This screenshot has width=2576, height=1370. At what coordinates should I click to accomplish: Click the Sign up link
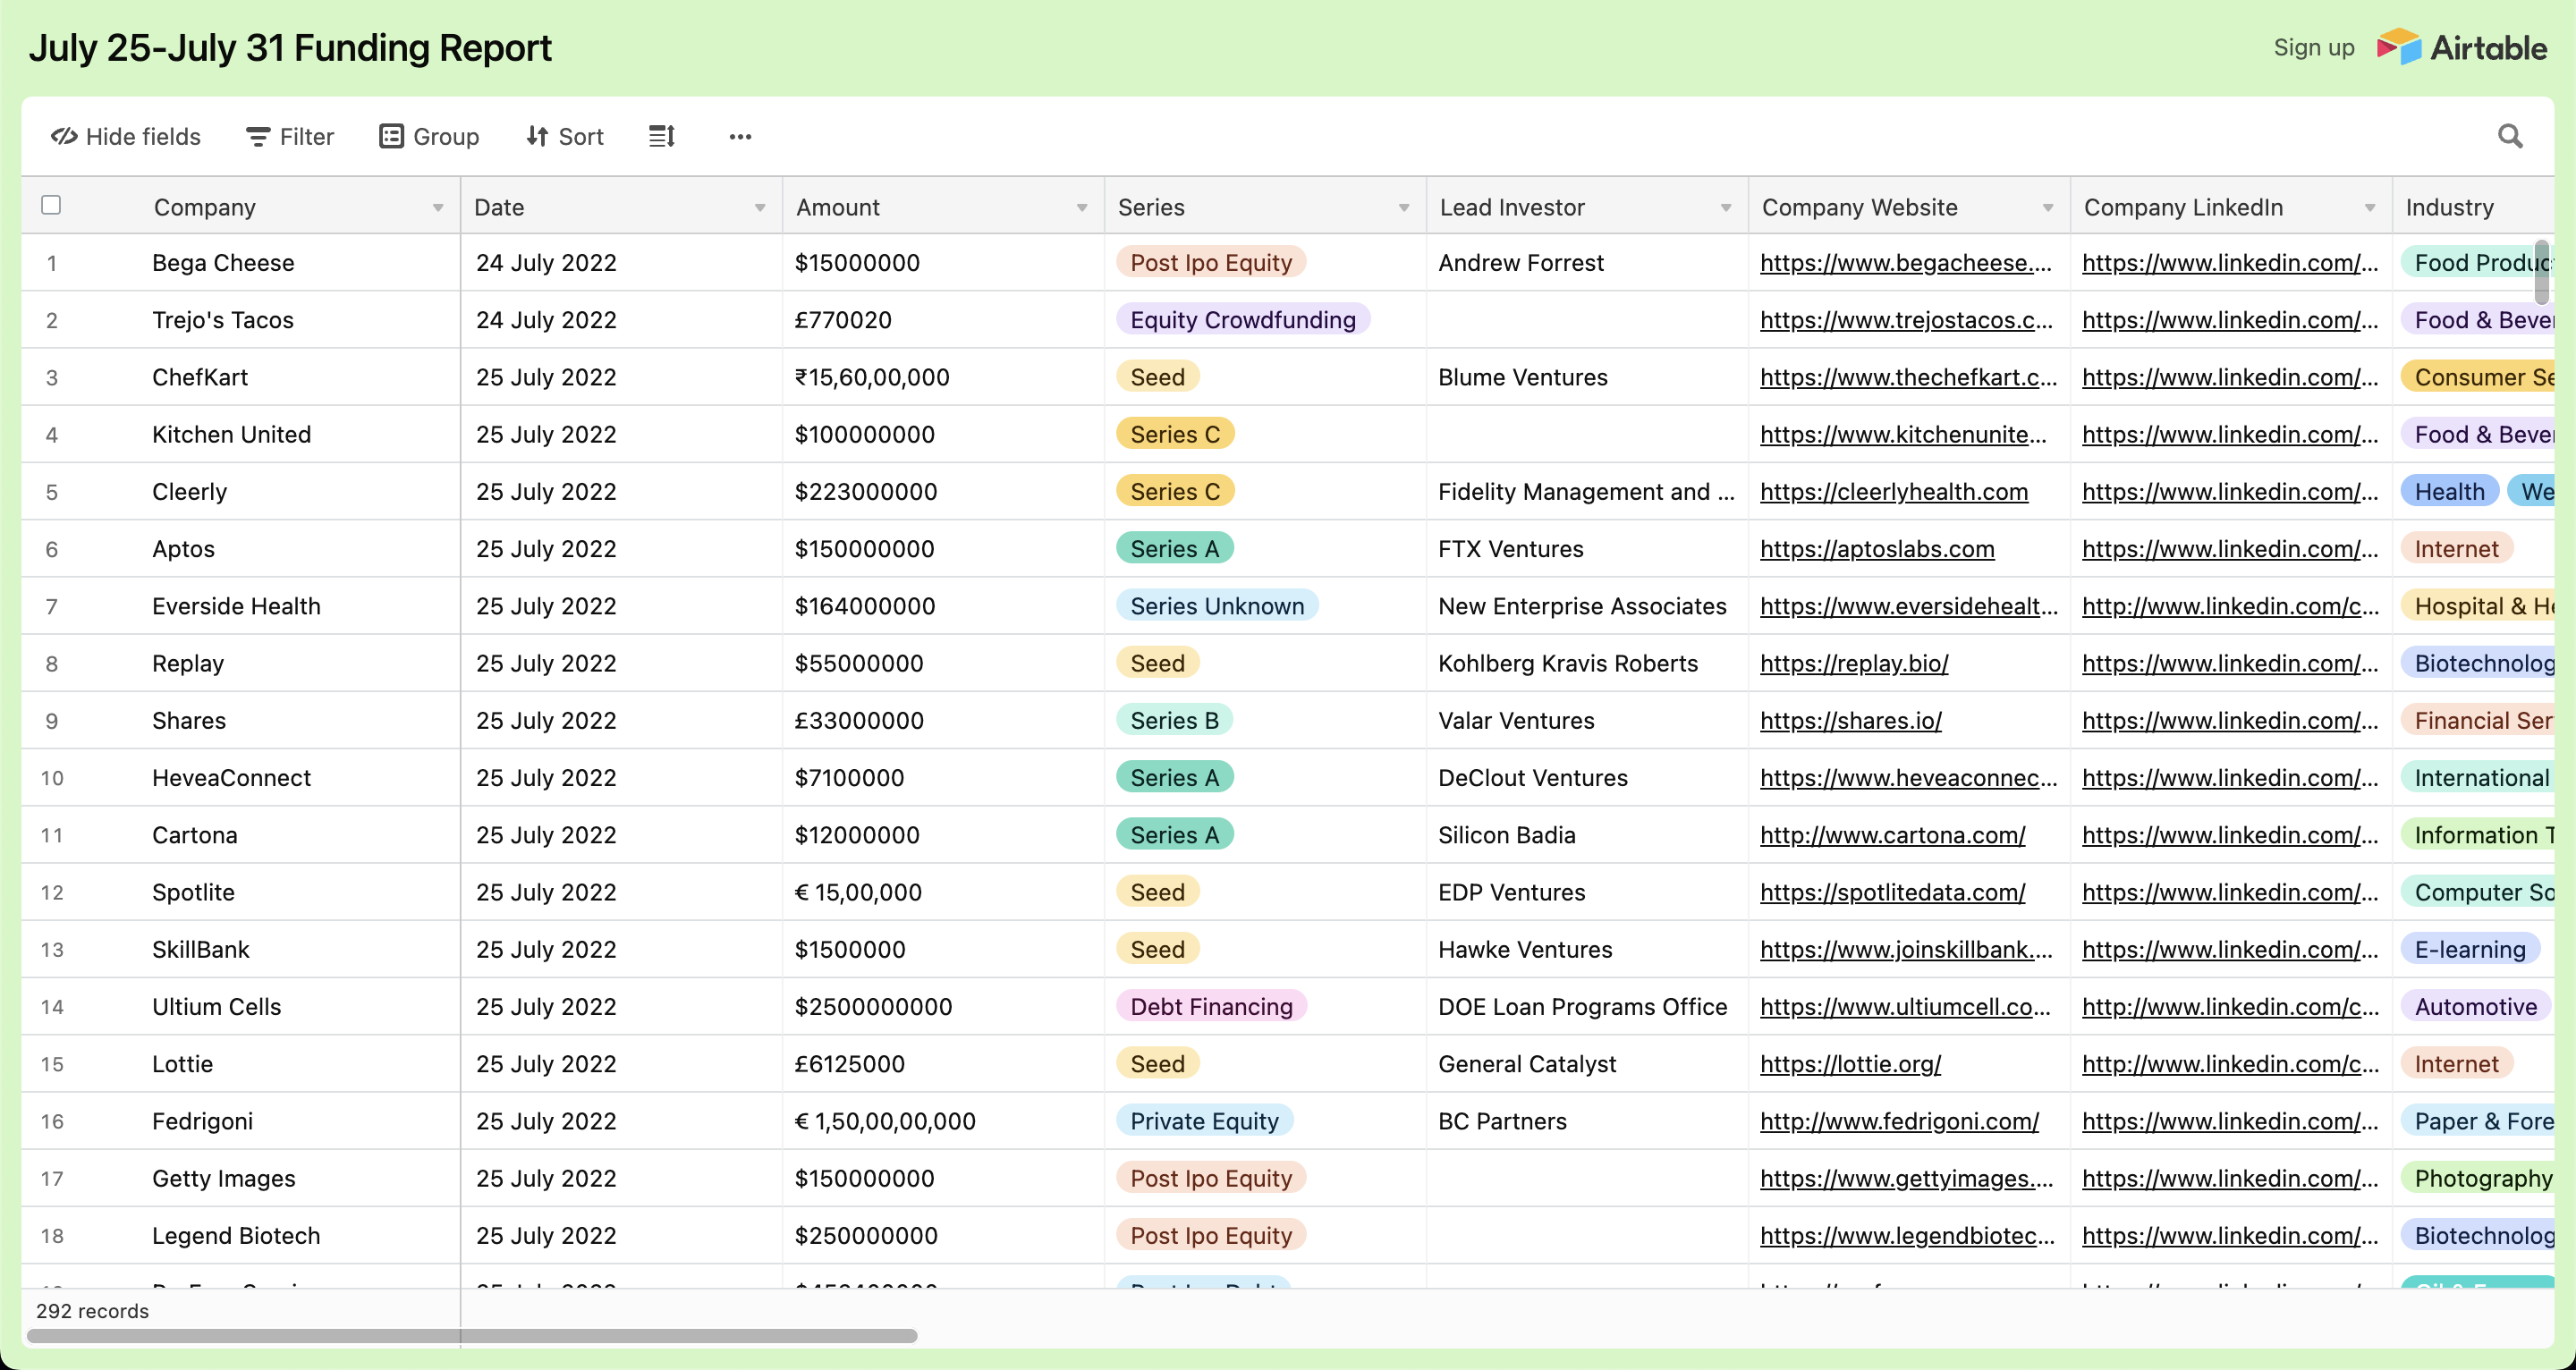[x=2314, y=47]
